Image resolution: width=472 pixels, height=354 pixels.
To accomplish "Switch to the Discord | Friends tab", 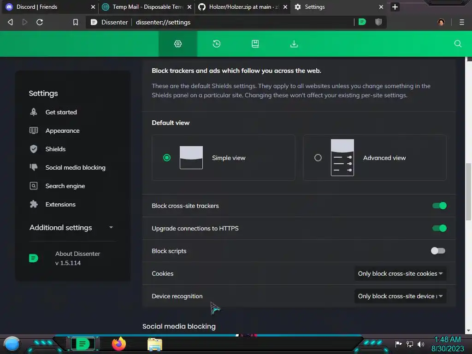I will click(x=49, y=7).
